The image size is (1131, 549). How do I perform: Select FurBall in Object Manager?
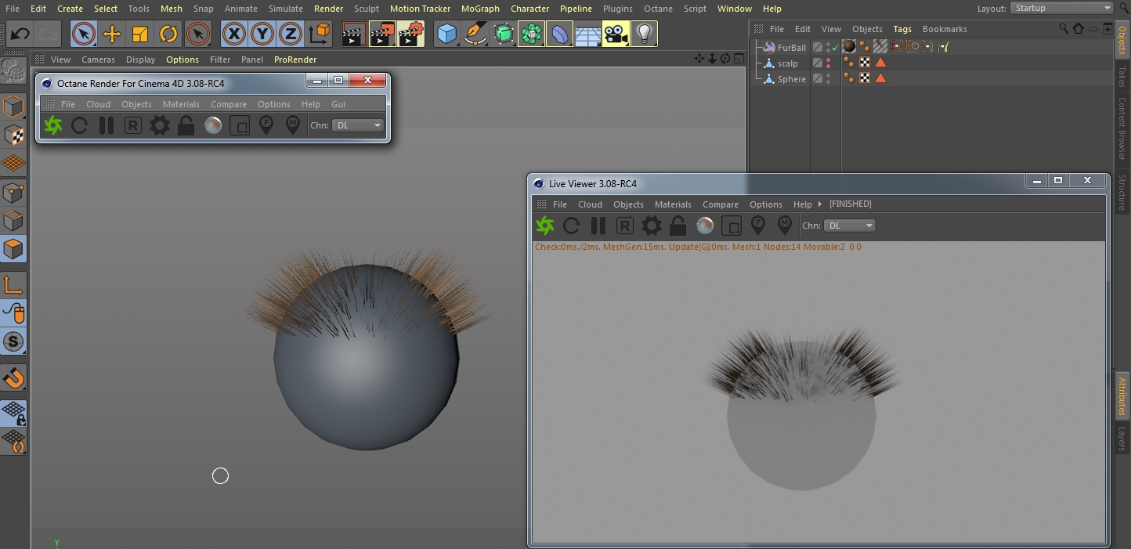pos(792,48)
